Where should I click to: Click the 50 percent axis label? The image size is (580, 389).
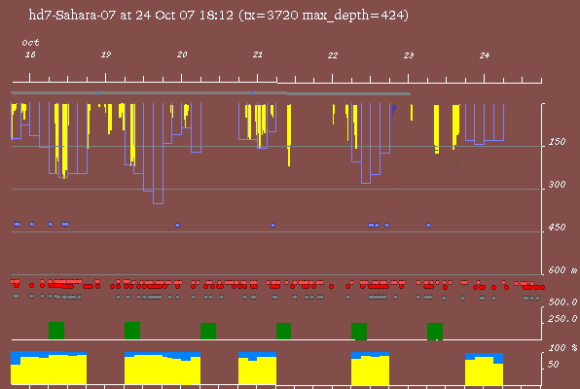[x=553, y=365]
